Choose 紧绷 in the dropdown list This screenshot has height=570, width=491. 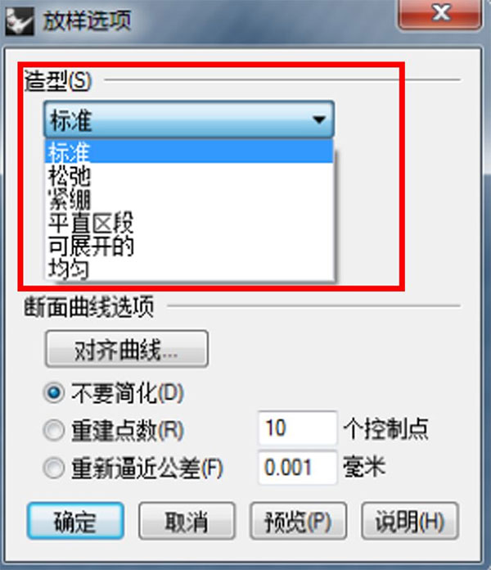tap(189, 199)
